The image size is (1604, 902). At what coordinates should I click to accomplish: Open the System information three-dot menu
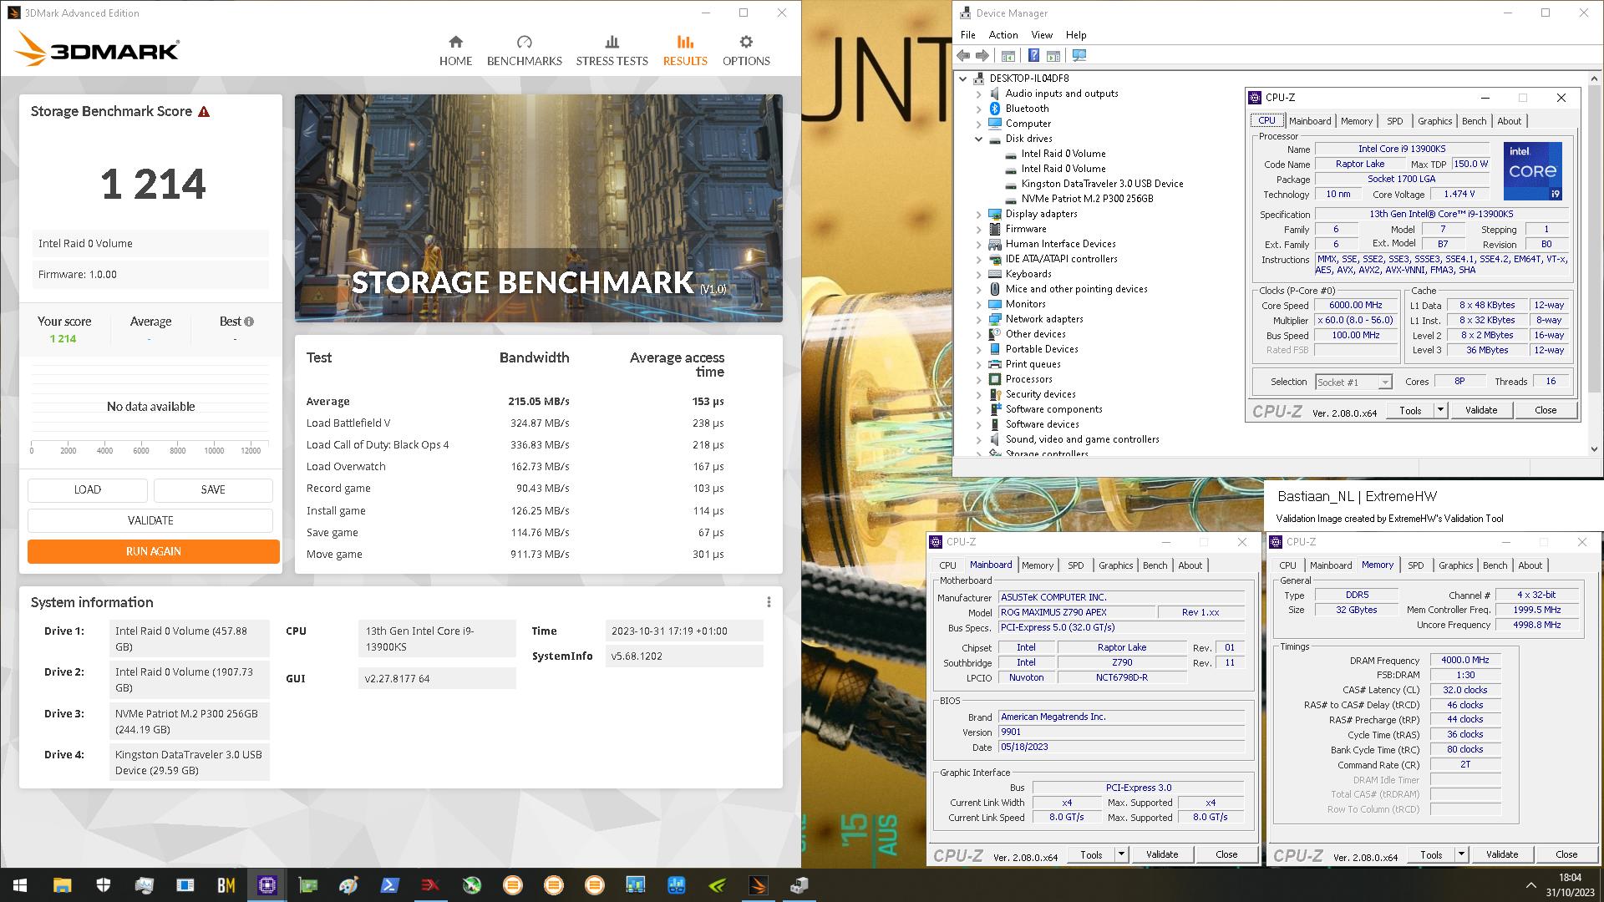coord(769,602)
